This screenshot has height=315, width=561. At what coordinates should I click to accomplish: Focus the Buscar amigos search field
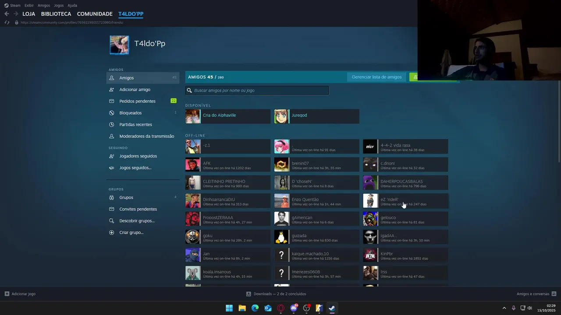tap(257, 91)
